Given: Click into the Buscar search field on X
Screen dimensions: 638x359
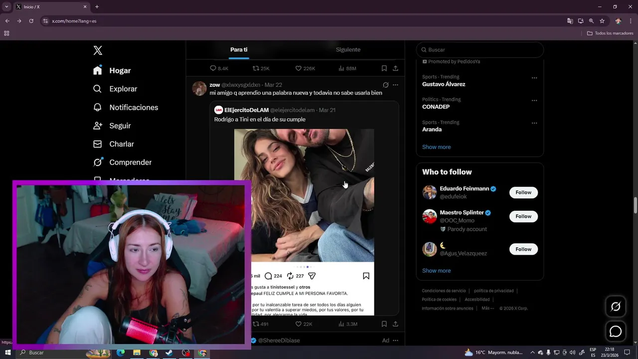Looking at the screenshot, I should coord(480,50).
